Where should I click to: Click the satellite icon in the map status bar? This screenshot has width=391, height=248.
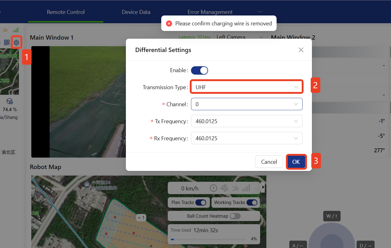tap(224, 188)
